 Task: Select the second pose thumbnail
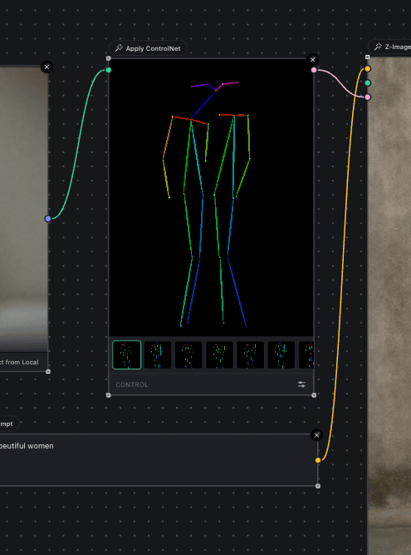tap(158, 354)
